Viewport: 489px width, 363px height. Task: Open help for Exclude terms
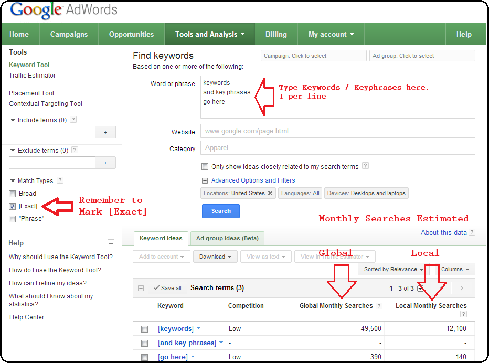(x=75, y=150)
